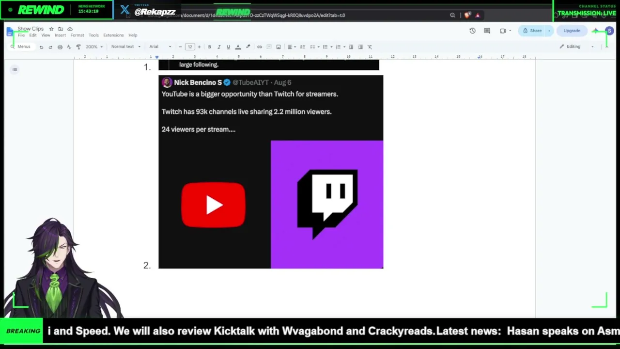Open the Insert menu
This screenshot has width=620, height=349.
pos(60,35)
